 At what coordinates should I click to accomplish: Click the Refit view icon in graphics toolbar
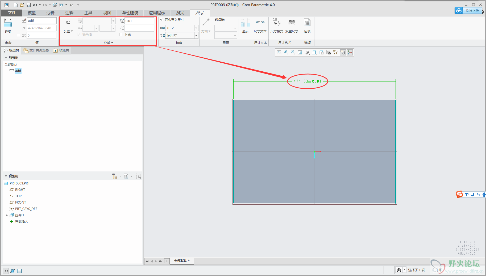point(279,53)
